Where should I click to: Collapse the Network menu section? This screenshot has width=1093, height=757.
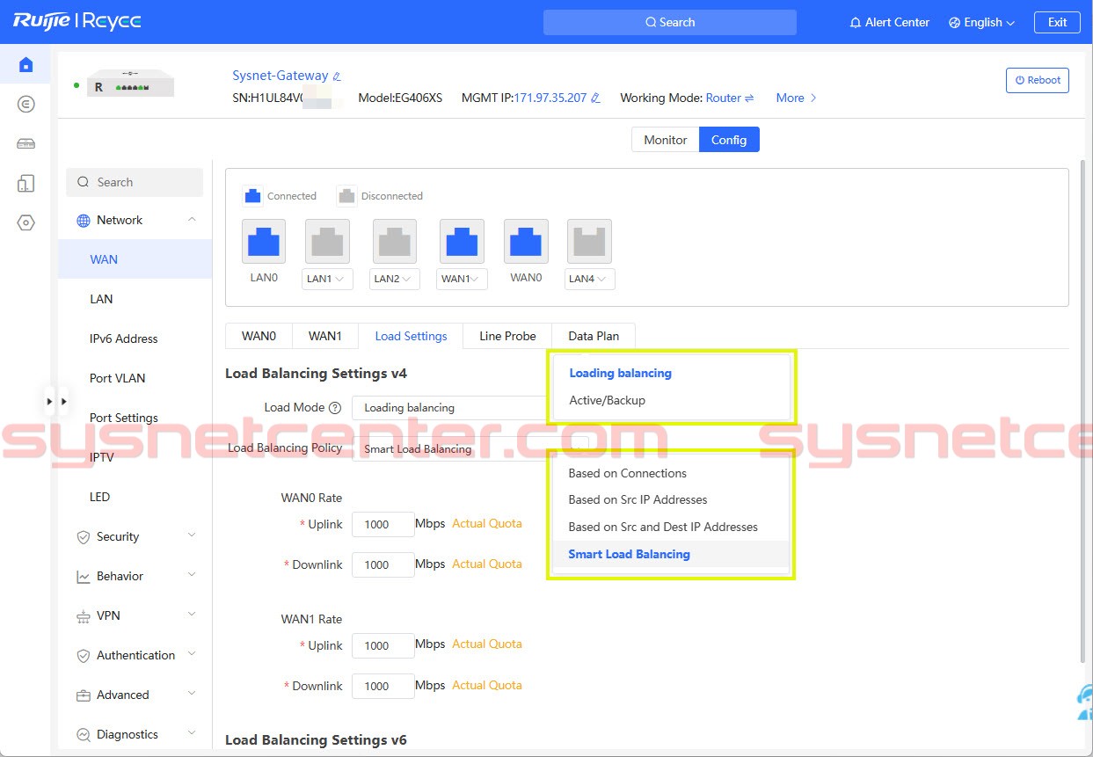tap(192, 219)
